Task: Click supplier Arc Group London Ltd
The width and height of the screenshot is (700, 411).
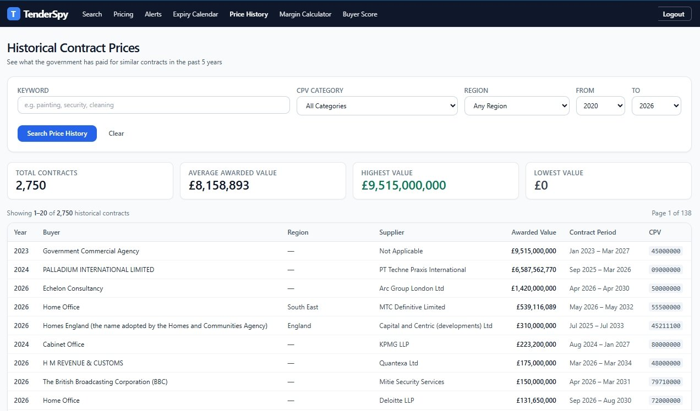Action: 412,288
